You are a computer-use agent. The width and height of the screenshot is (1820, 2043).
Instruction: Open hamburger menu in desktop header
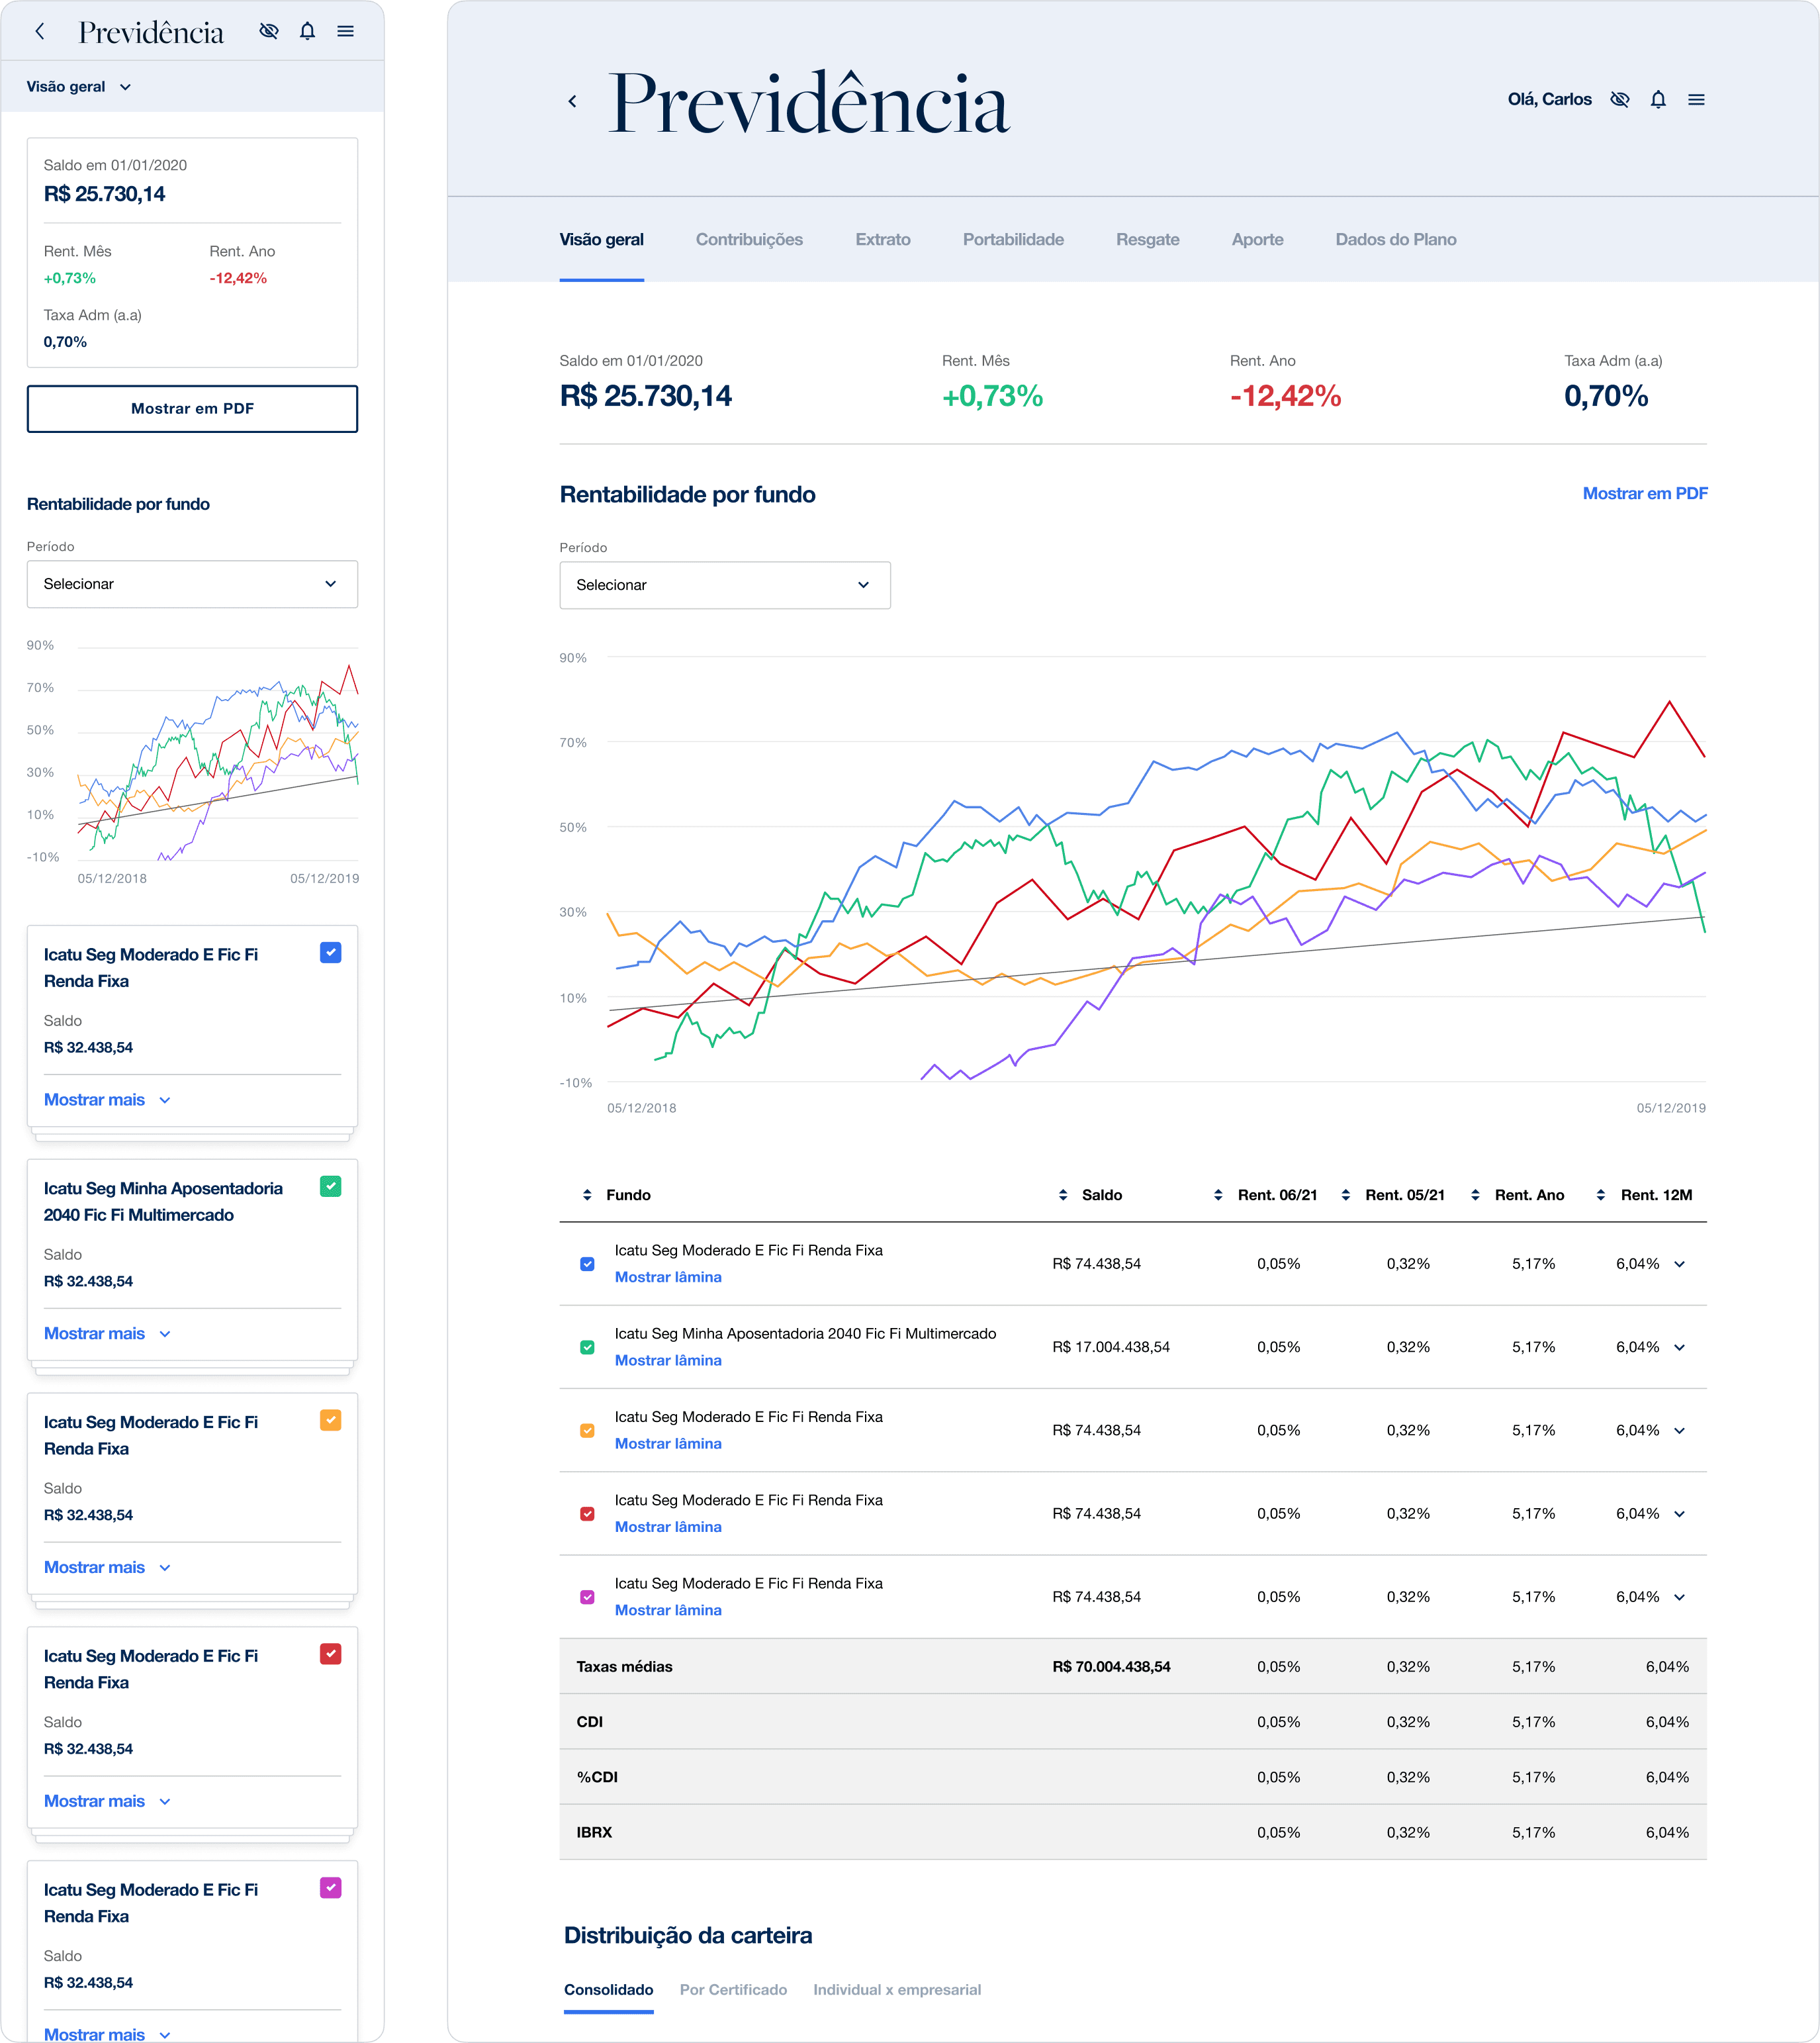pos(1696,99)
